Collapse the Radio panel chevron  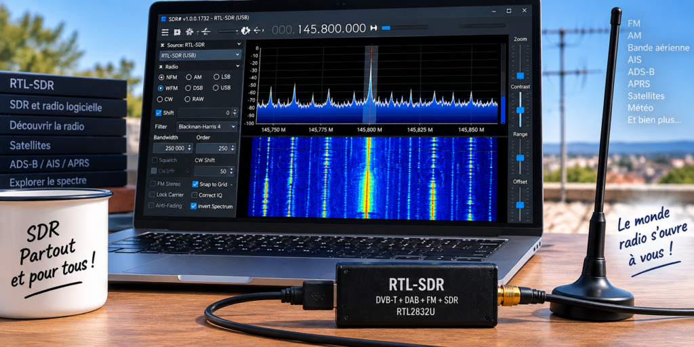pyautogui.click(x=239, y=66)
